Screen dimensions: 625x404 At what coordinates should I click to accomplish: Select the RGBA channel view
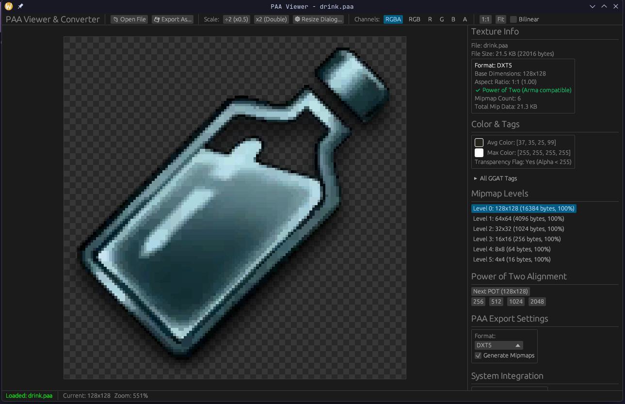[393, 19]
